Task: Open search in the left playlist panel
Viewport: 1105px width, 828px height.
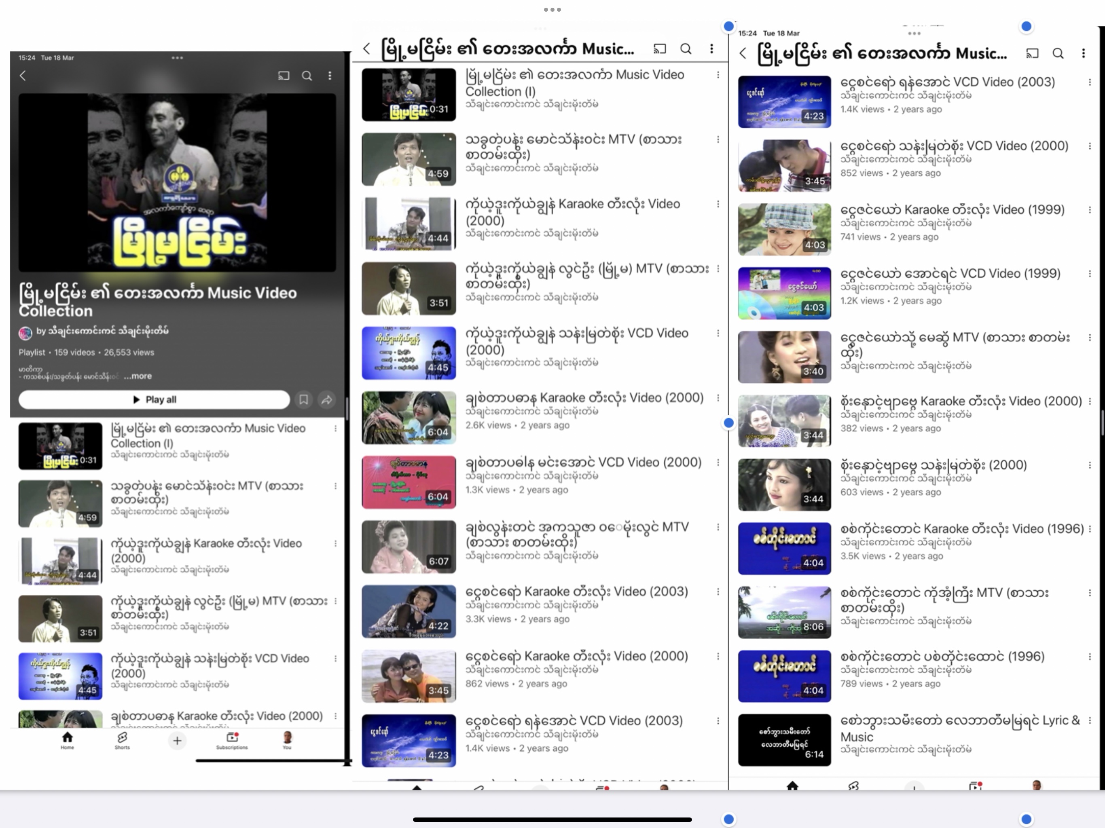Action: coord(307,76)
